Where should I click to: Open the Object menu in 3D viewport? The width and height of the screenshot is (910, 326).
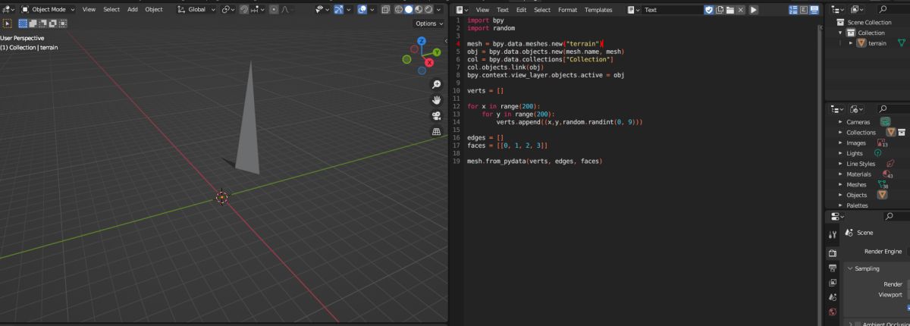point(154,10)
